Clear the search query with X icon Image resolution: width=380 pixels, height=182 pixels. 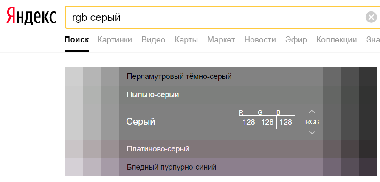pyautogui.click(x=371, y=17)
